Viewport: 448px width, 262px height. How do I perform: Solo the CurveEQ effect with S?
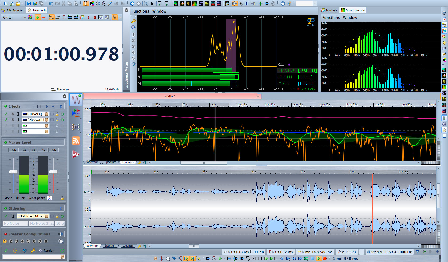click(x=13, y=114)
